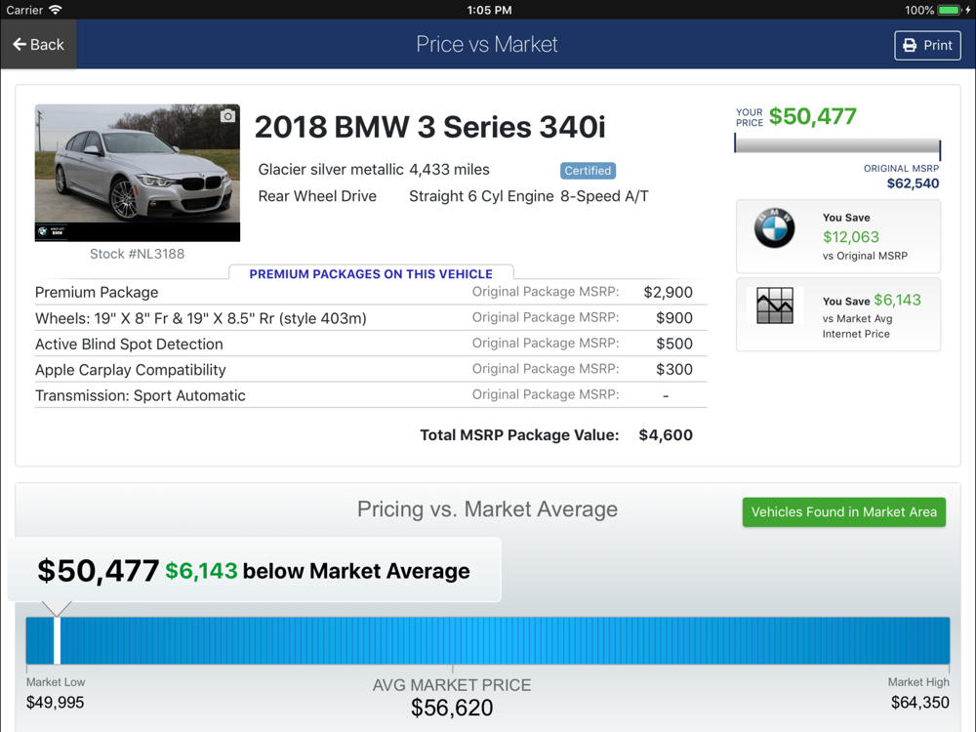
Task: Click the 1:05 PM clock in status bar
Action: (x=489, y=10)
